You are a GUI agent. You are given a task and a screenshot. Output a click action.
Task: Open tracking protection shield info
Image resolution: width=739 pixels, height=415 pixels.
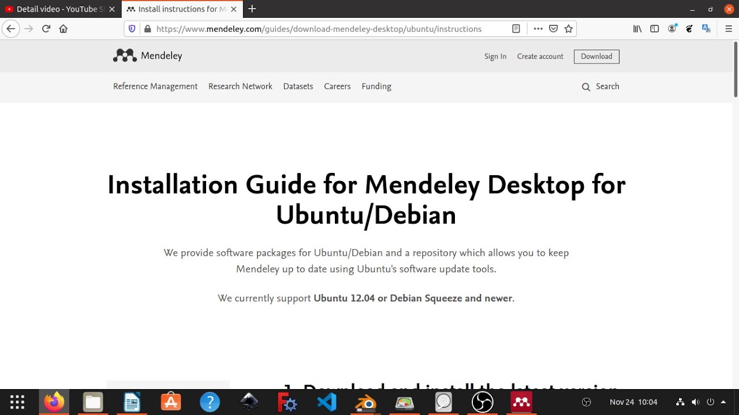pyautogui.click(x=132, y=29)
